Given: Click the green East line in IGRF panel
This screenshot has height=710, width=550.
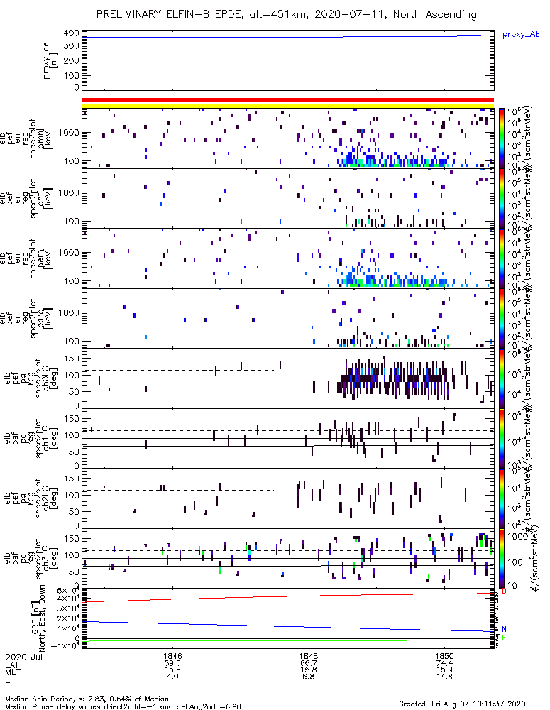Looking at the screenshot, I should point(287,640).
